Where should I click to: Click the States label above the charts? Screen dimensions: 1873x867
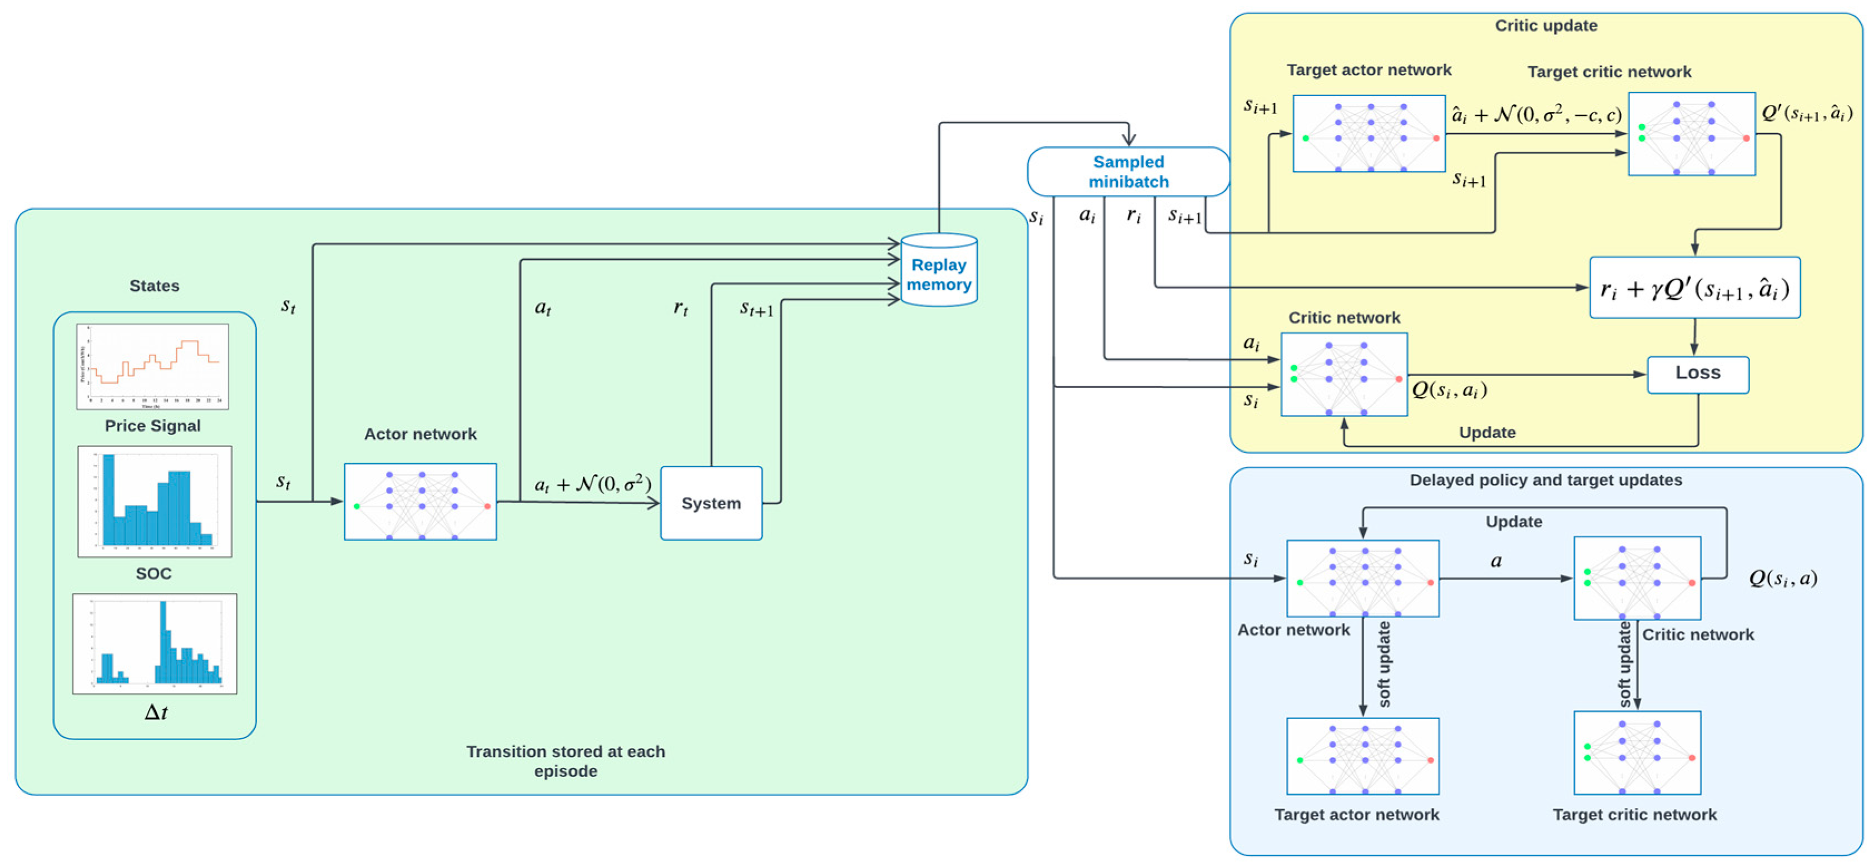[154, 286]
